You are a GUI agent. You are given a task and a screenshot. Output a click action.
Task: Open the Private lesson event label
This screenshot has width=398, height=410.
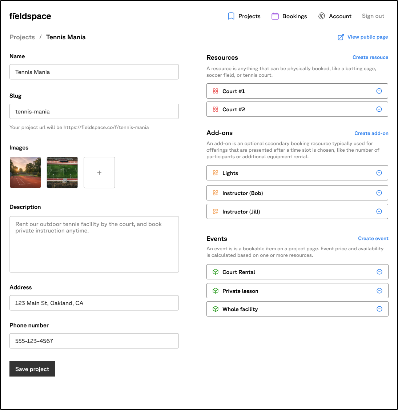[240, 291]
